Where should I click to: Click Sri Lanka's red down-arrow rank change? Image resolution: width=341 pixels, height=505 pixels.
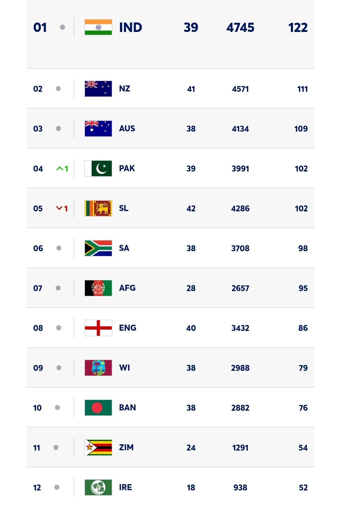click(62, 209)
